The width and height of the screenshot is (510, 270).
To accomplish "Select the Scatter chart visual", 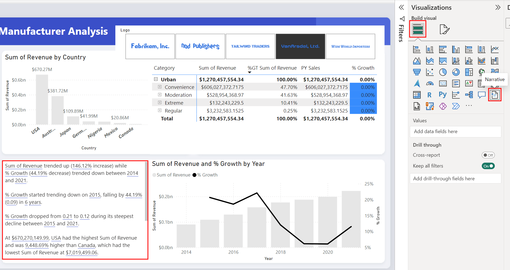I will click(x=430, y=72).
